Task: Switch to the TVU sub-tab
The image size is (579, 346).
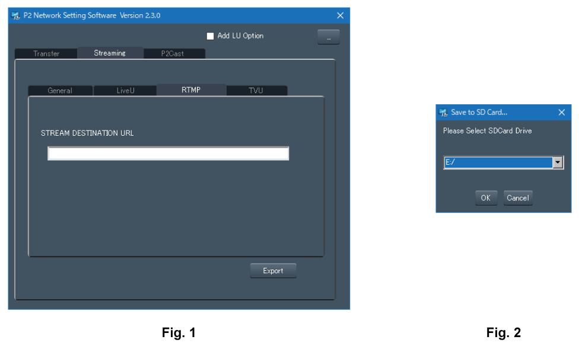Action: 256,91
